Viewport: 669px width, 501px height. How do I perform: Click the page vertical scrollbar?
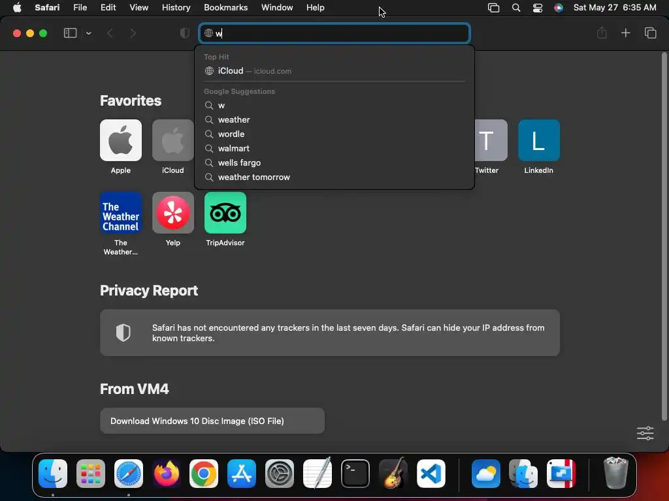(664, 236)
